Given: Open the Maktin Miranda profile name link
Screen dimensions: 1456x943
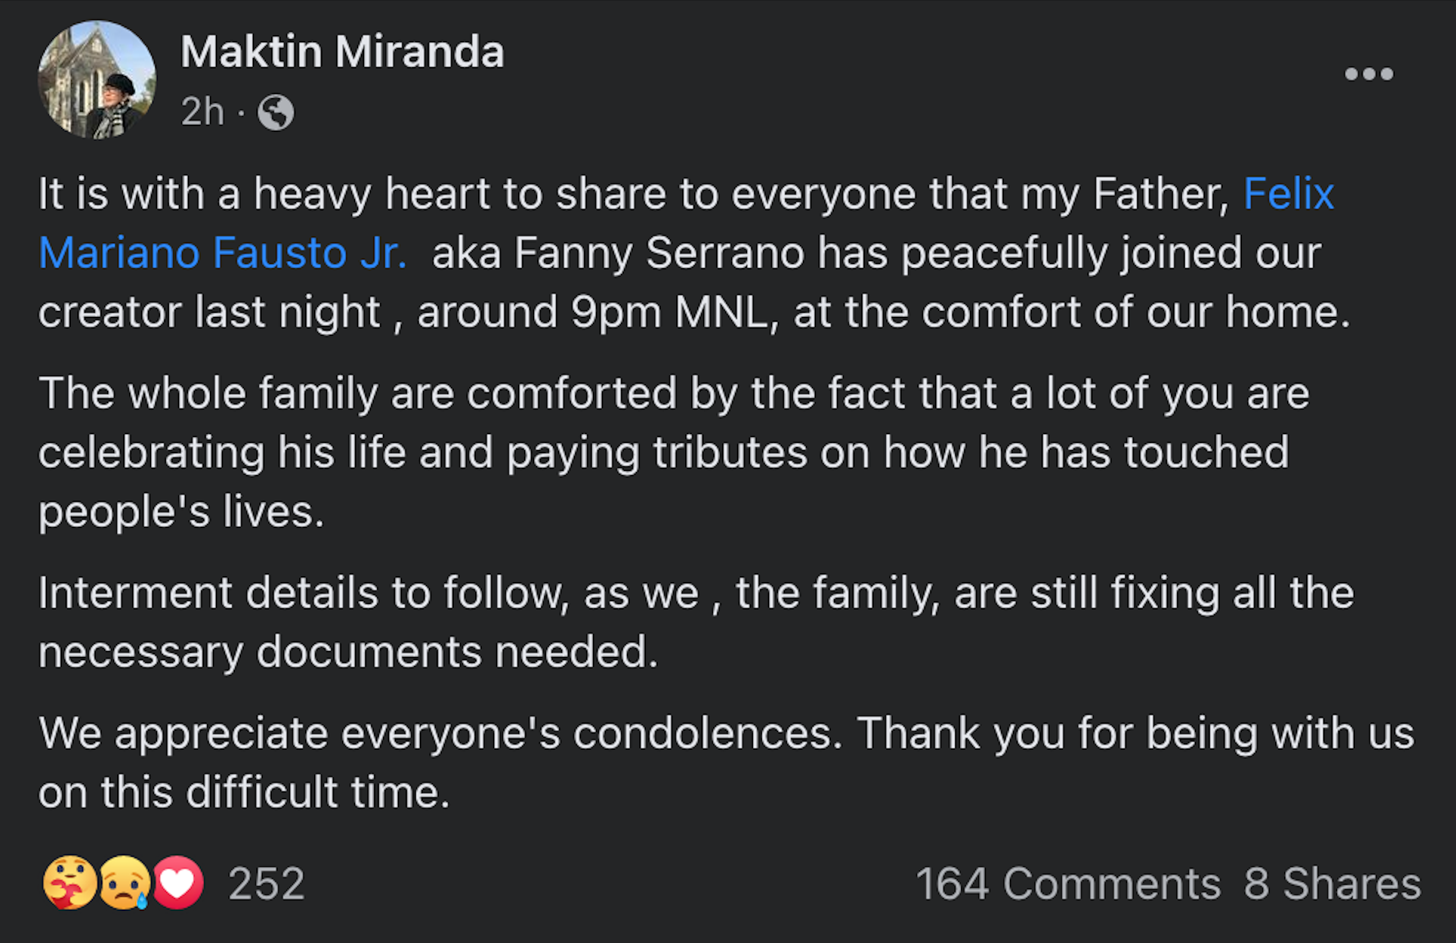Looking at the screenshot, I should pyautogui.click(x=342, y=51).
